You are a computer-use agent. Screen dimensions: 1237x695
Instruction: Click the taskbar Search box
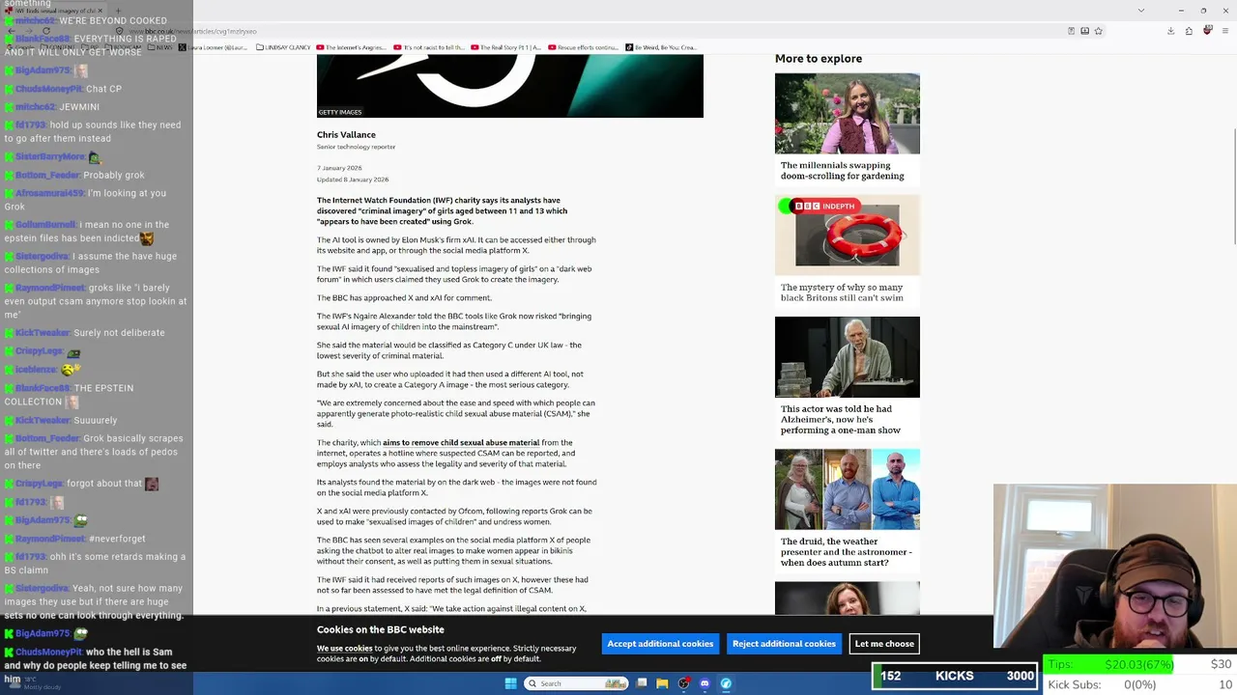click(577, 683)
